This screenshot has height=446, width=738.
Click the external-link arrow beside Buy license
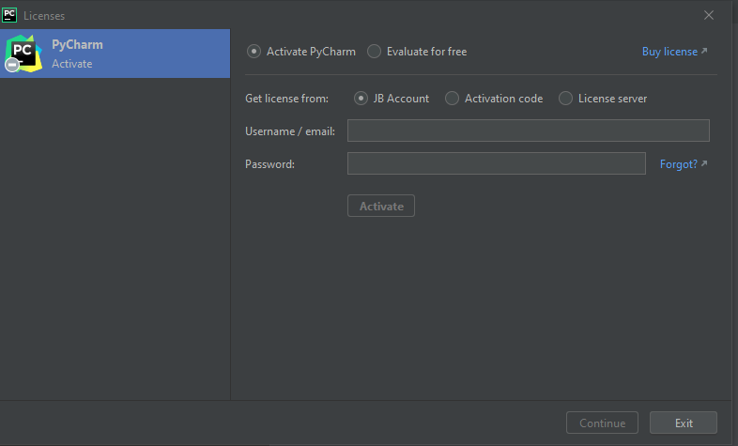pyautogui.click(x=704, y=52)
